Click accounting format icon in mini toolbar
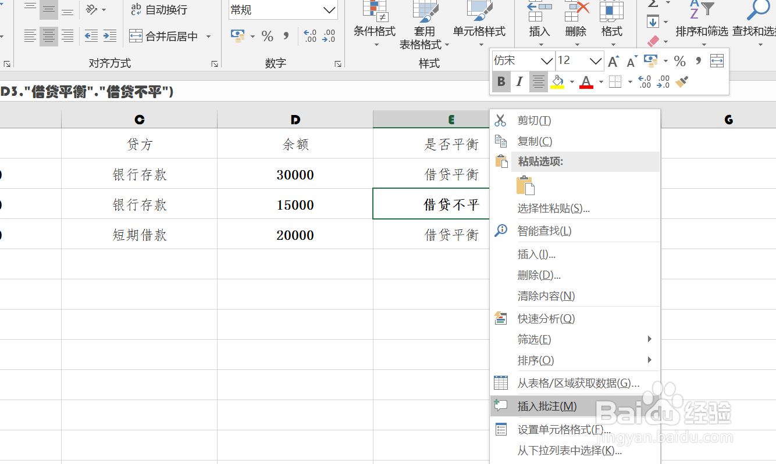This screenshot has width=776, height=464. 651,60
